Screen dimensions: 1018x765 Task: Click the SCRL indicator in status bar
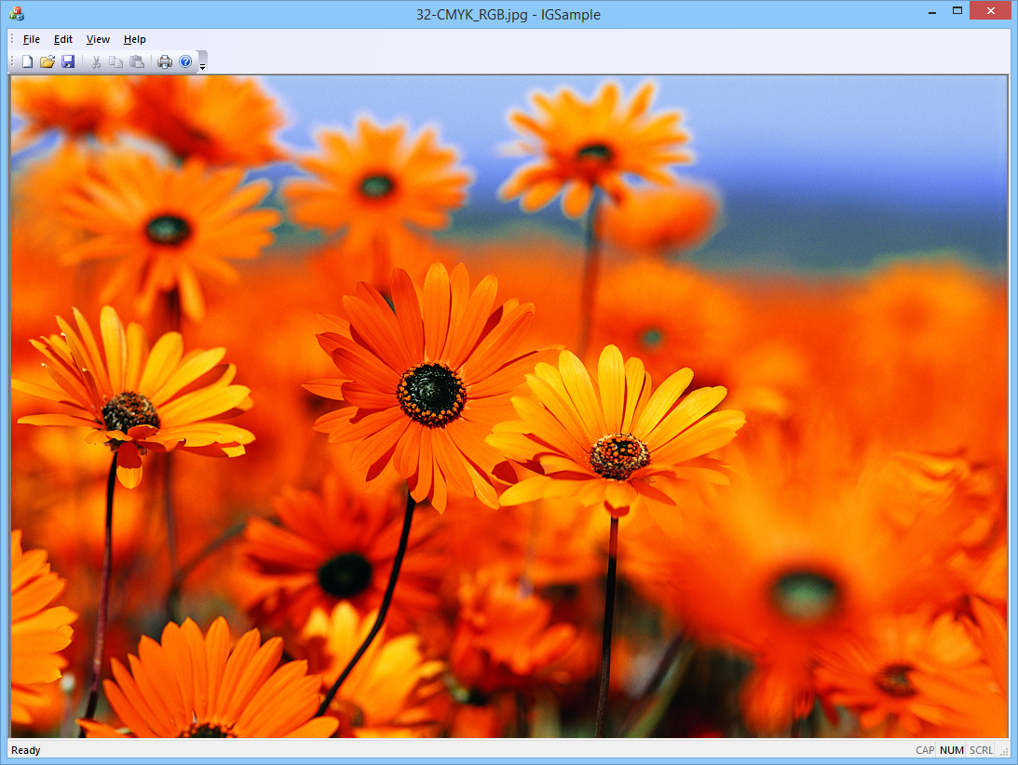pyautogui.click(x=981, y=750)
